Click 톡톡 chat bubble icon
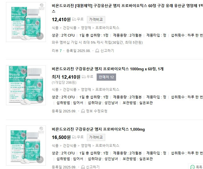 pyautogui.click(x=192, y=167)
